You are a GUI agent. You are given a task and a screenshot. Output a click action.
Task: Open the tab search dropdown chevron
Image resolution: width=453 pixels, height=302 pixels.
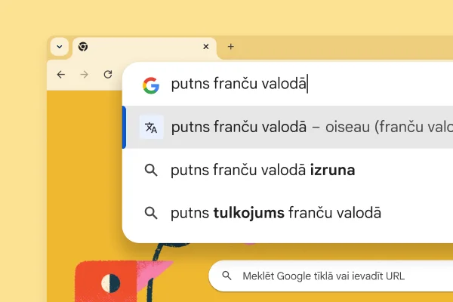pyautogui.click(x=60, y=47)
